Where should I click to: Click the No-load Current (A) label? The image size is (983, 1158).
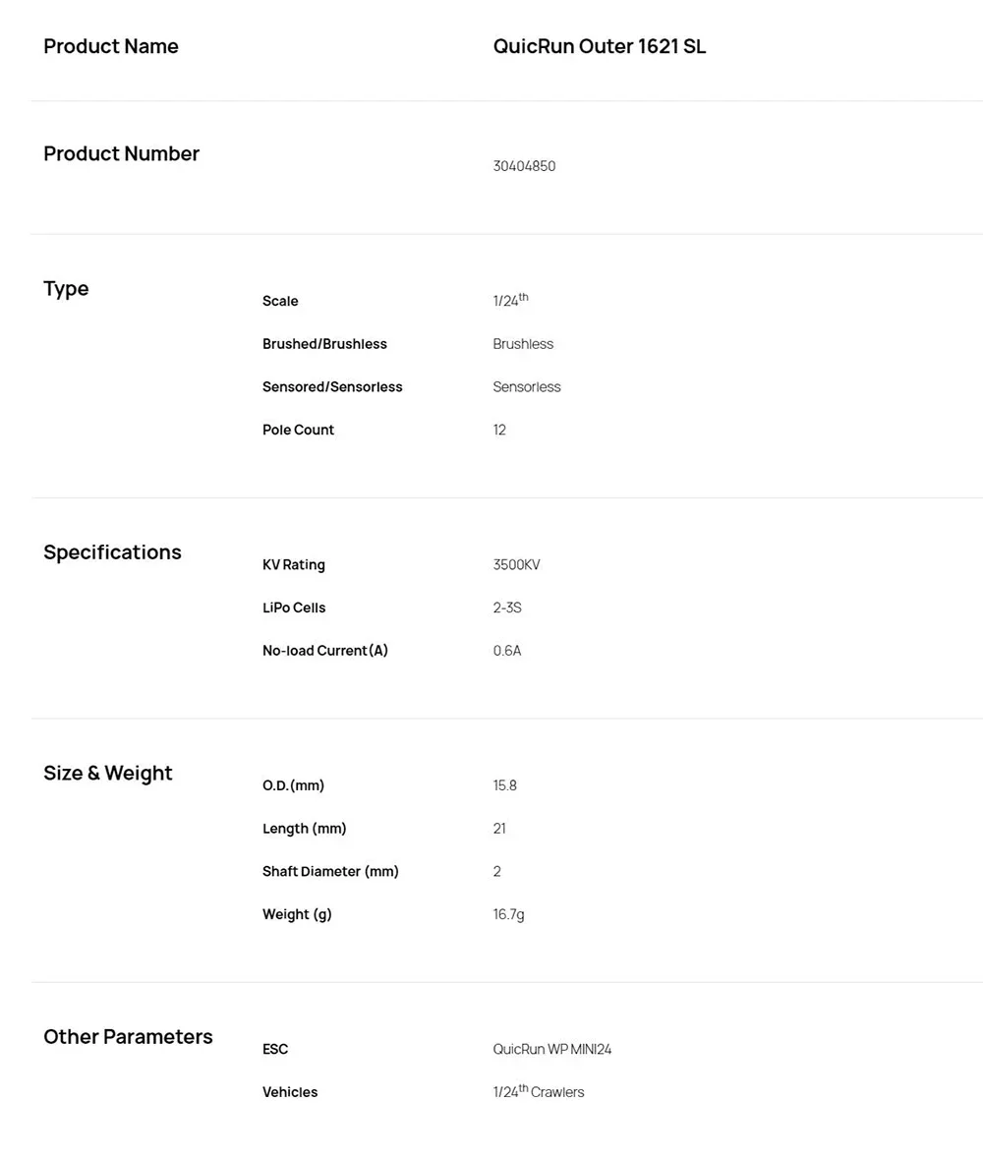(x=325, y=651)
